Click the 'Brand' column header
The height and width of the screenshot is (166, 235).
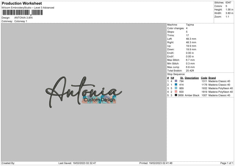pyautogui.click(x=212, y=78)
